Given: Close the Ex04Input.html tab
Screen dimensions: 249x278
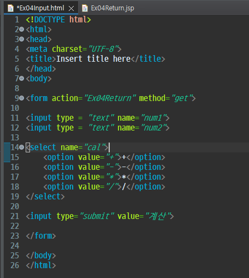Looking at the screenshot, I should [71, 8].
